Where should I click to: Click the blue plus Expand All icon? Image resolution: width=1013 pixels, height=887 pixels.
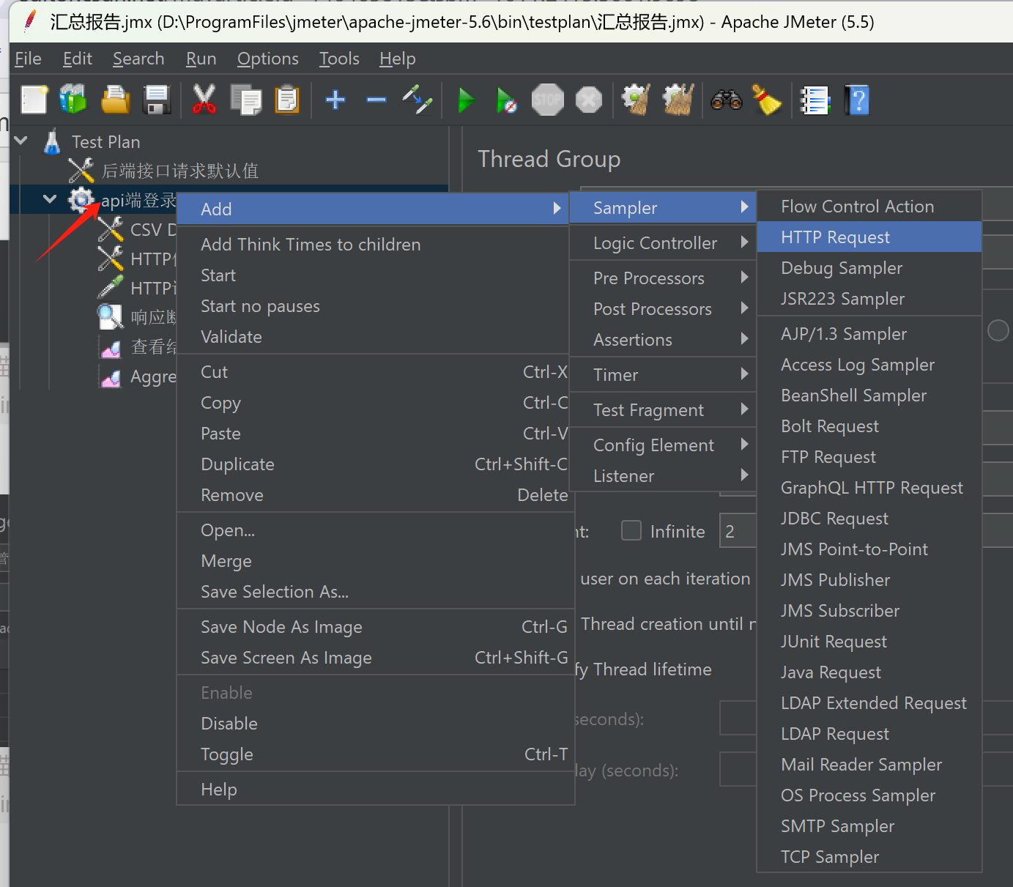335,100
